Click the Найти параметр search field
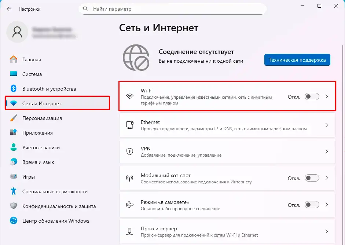This screenshot has width=345, height=245. 172,9
